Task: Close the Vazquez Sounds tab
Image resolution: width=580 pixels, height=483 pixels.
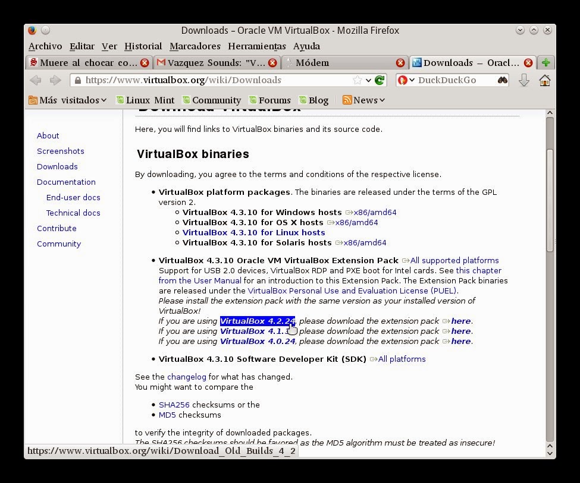Action: (x=272, y=63)
